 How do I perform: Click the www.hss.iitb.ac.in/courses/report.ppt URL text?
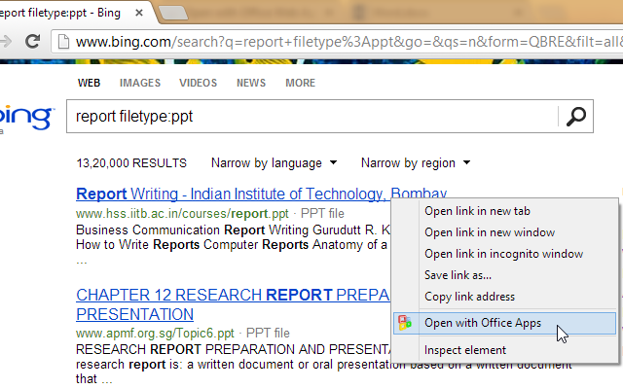pyautogui.click(x=182, y=214)
